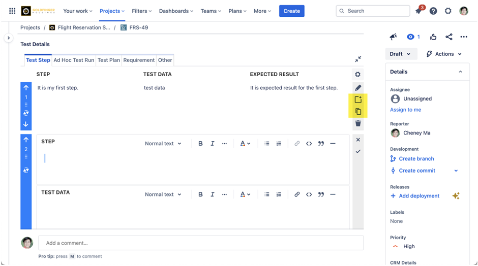
Task: Open the Projects menu
Action: pyautogui.click(x=112, y=11)
